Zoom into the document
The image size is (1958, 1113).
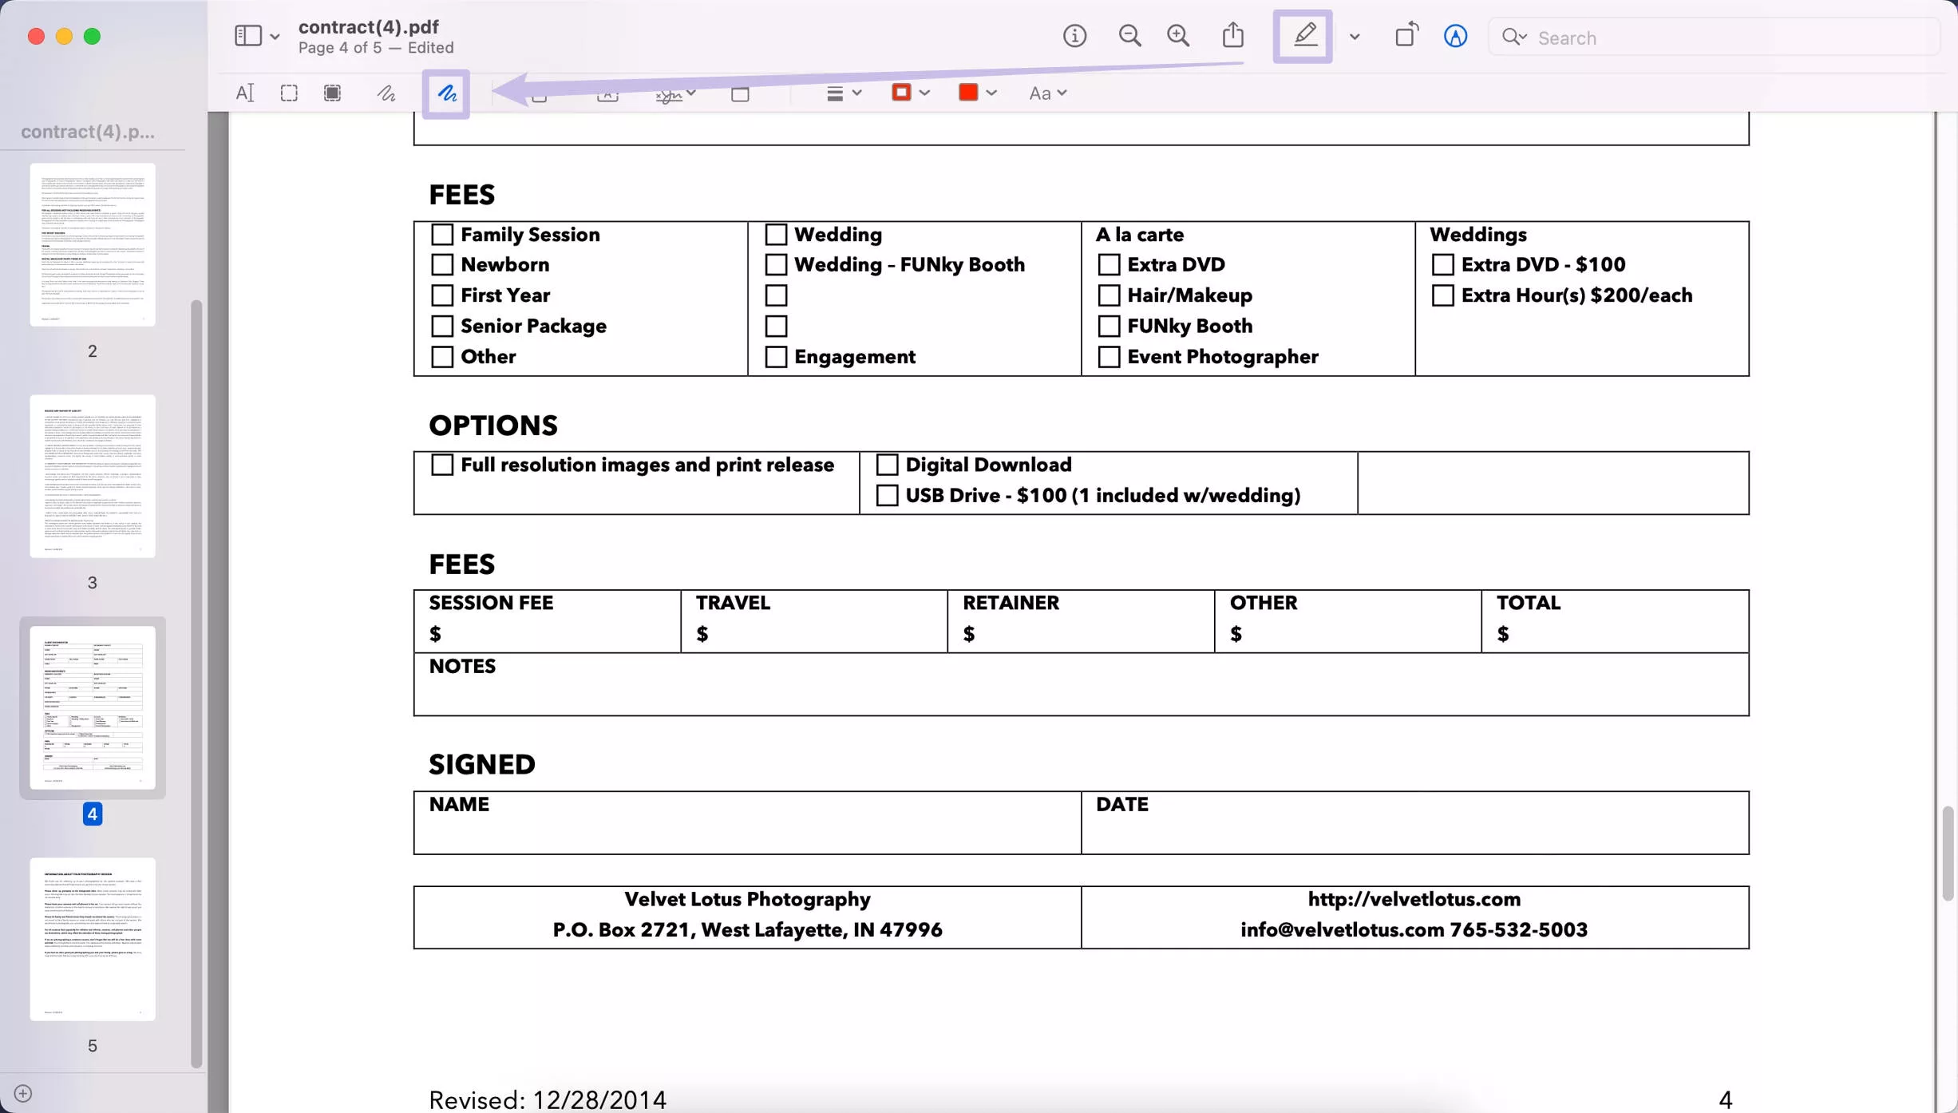coord(1177,36)
